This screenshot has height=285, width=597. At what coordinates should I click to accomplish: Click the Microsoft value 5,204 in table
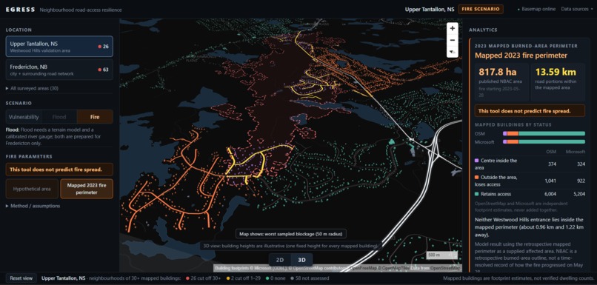[578, 194]
